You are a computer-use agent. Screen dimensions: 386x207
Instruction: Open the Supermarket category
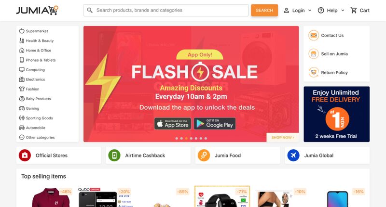point(33,31)
